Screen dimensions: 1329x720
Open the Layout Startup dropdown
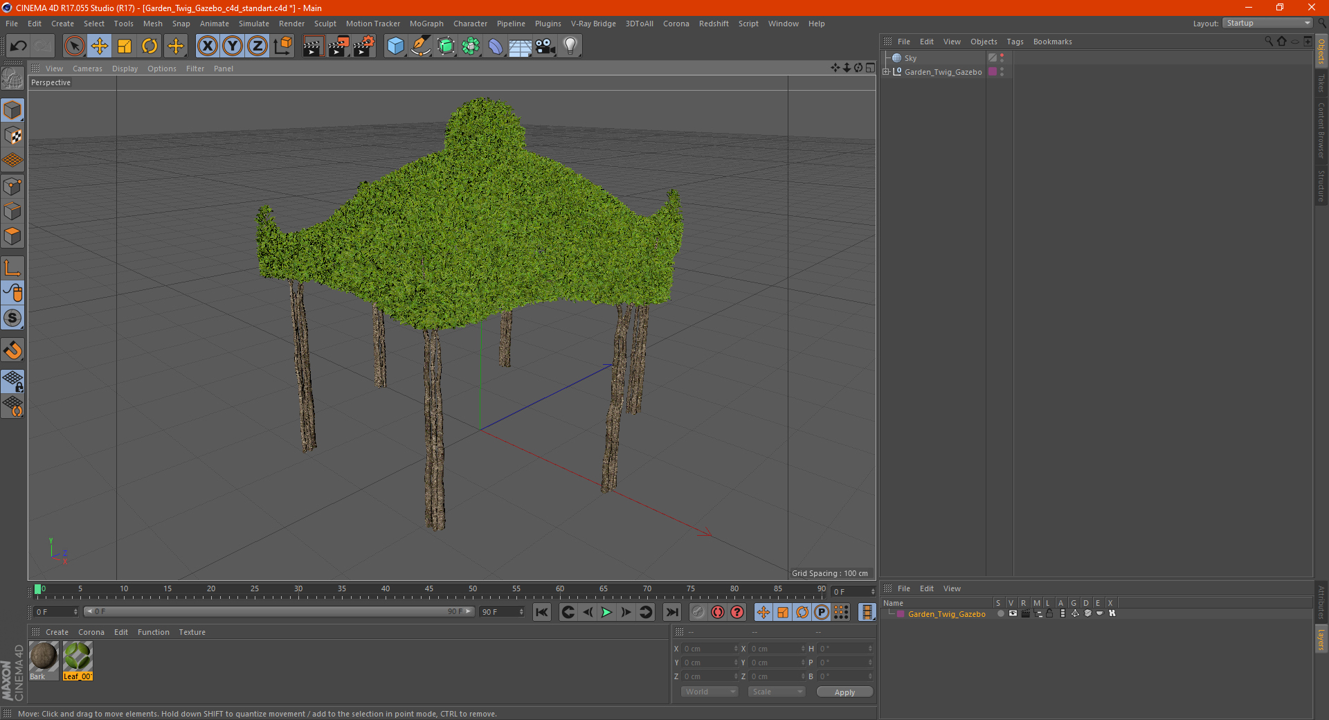pyautogui.click(x=1268, y=23)
